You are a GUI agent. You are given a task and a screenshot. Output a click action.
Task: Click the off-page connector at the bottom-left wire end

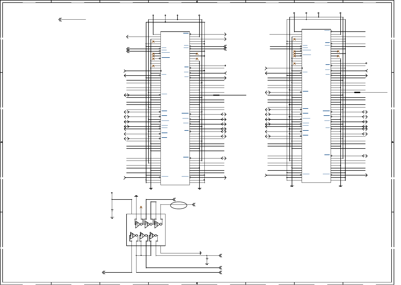tap(104, 272)
